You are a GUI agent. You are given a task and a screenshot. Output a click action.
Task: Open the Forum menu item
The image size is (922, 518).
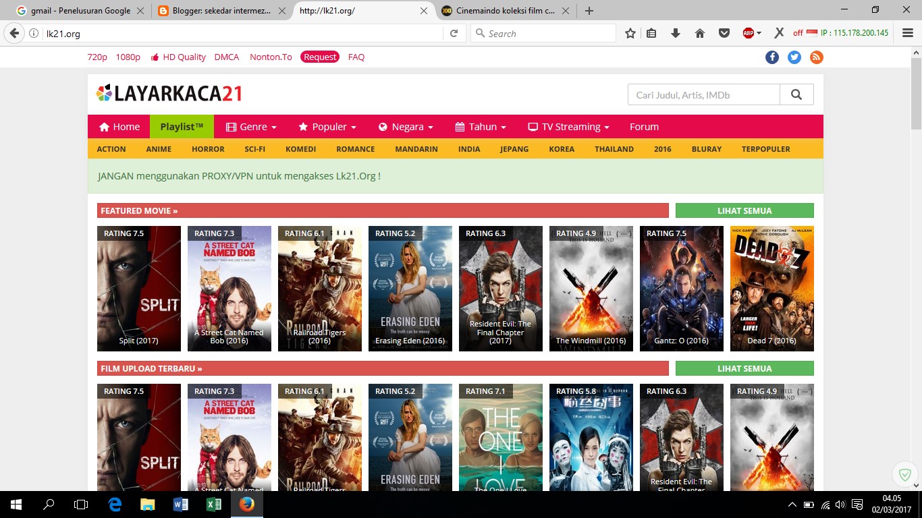644,127
